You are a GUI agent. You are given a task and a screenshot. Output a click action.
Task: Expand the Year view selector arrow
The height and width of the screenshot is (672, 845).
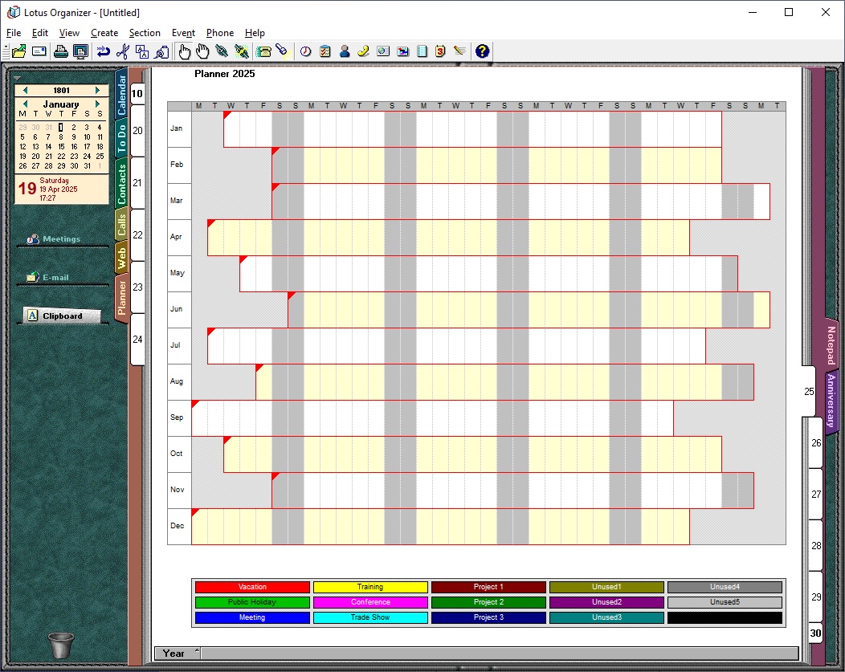click(197, 650)
